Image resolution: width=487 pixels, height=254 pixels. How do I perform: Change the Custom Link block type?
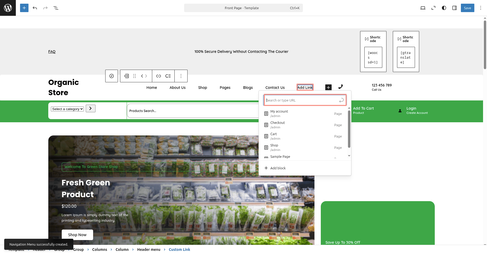127,76
